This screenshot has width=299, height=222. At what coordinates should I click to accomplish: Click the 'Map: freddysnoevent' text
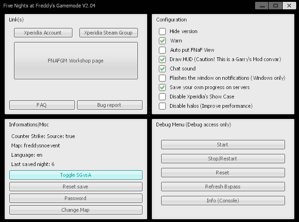tap(36, 146)
